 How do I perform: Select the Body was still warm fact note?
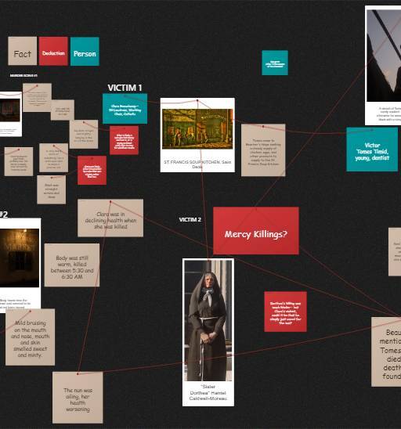click(x=72, y=265)
